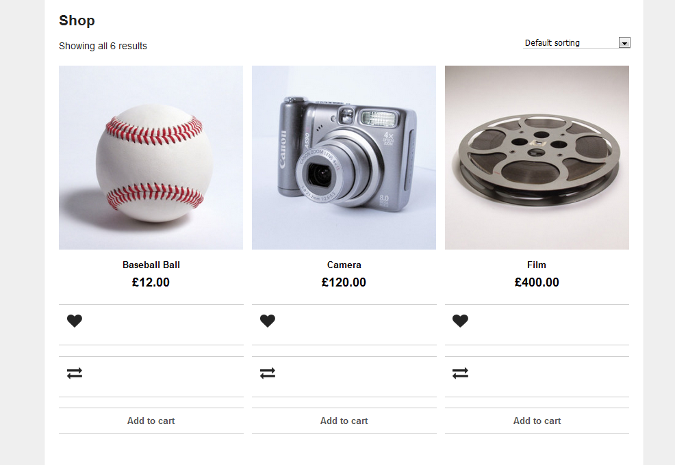This screenshot has width=675, height=465.
Task: Click the £120.00 Camera price
Action: (x=344, y=282)
